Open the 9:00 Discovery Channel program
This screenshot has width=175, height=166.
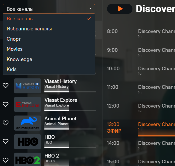[139, 52]
